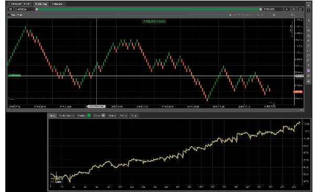Select the Text (T) drawing tool
314x192 pixels.
309,65
